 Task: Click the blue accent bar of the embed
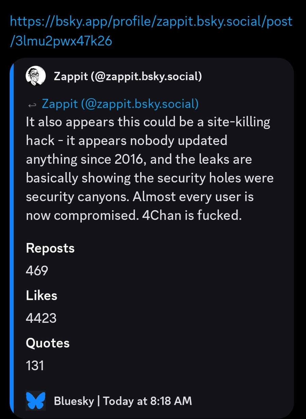coord(12,238)
